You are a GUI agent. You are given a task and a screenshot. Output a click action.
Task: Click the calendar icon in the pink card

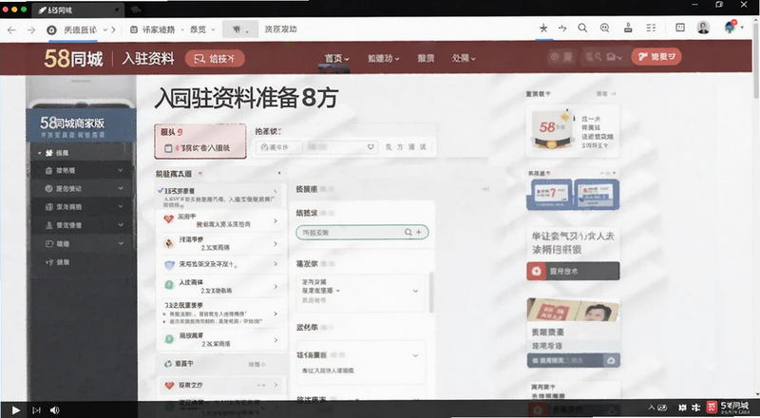168,148
